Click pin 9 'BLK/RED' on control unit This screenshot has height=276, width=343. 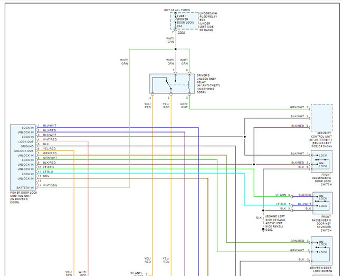click(47, 163)
